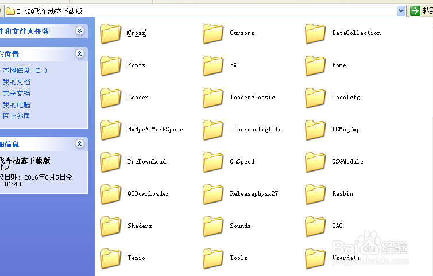Open the address bar dropdown arrow

point(401,11)
